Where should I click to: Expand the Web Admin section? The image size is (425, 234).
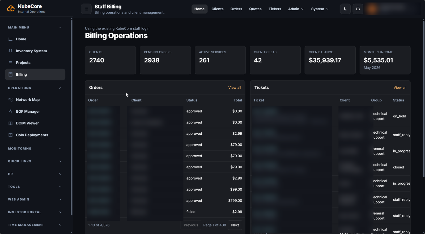pyautogui.click(x=60, y=199)
